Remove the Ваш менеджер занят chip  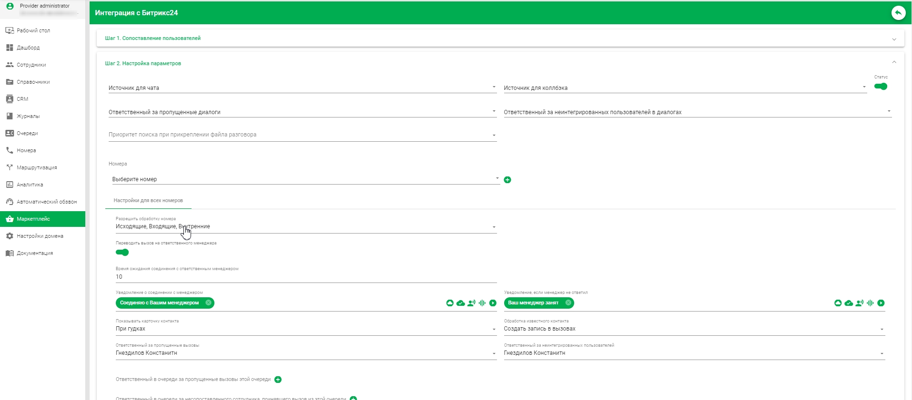tap(568, 303)
